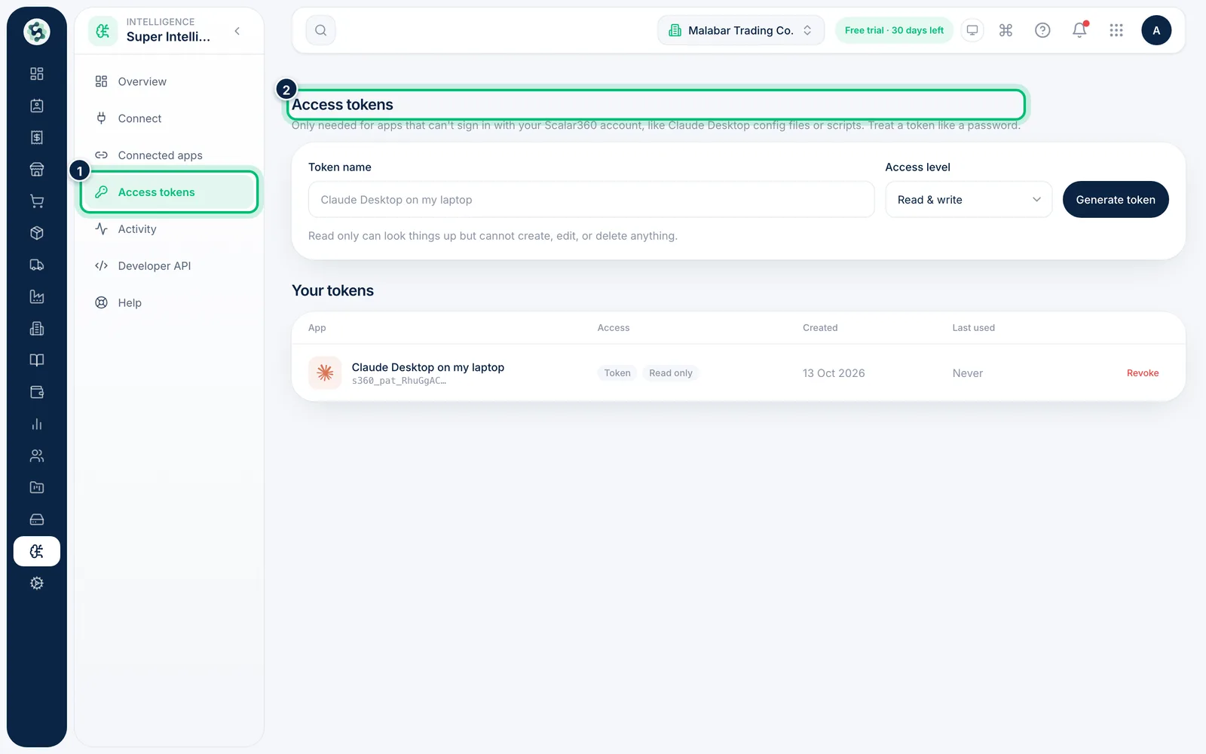This screenshot has width=1206, height=754.
Task: Open the Access level dropdown
Action: [969, 200]
